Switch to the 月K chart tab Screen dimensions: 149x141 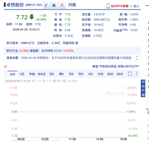pyautogui.click(x=71, y=74)
